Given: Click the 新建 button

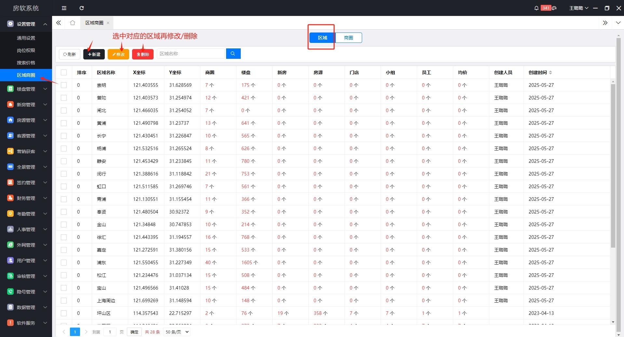Looking at the screenshot, I should click(x=94, y=54).
